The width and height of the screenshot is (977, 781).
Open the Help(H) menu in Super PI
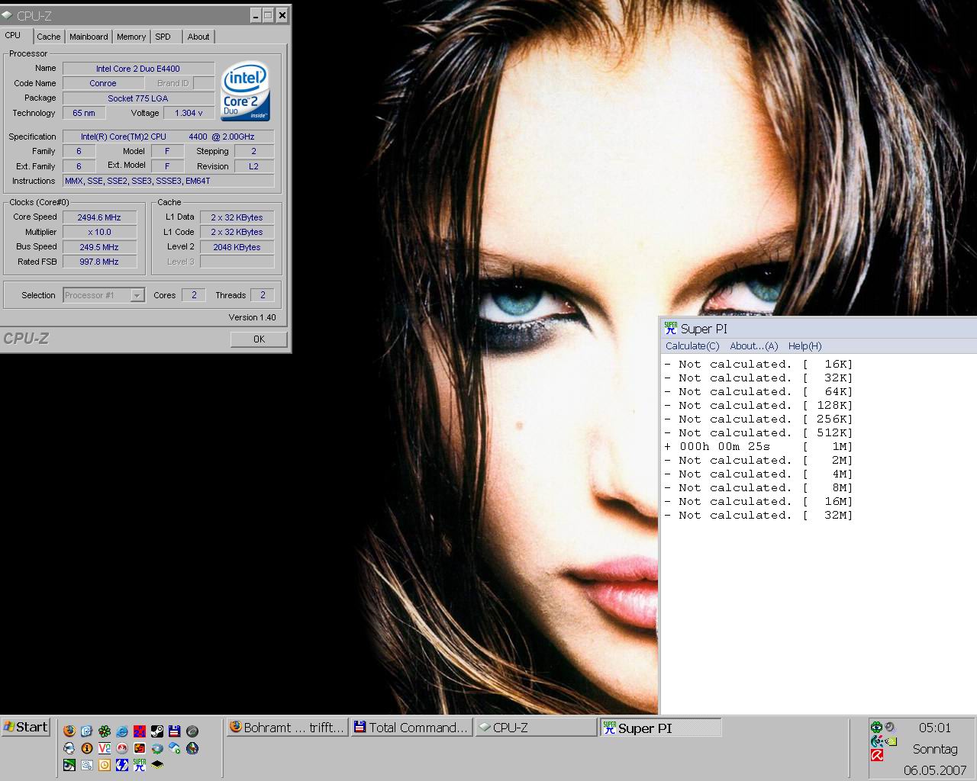[x=804, y=346]
